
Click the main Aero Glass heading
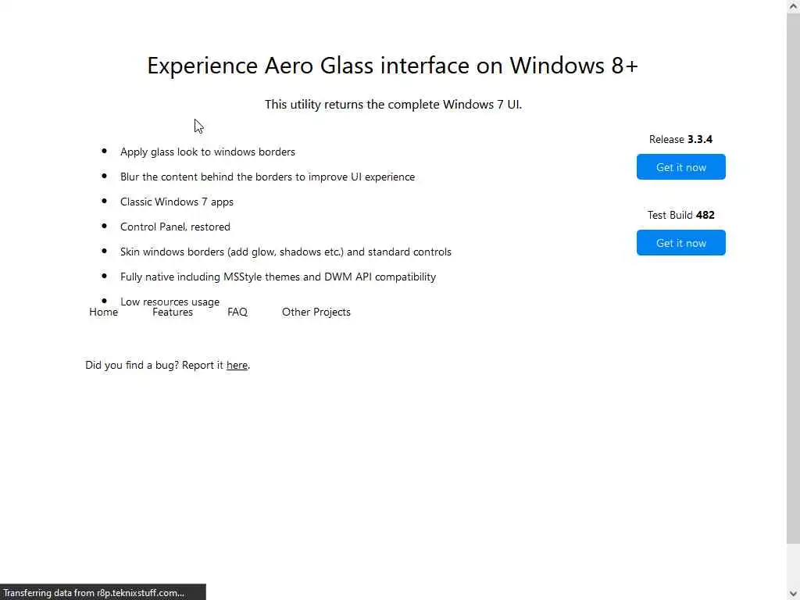click(392, 66)
